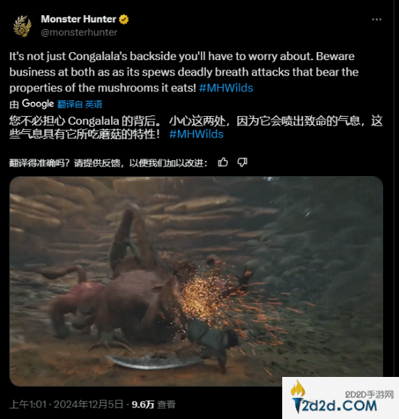The image size is (399, 419).
Task: Click the gold verified badge icon
Action: pyautogui.click(x=123, y=20)
